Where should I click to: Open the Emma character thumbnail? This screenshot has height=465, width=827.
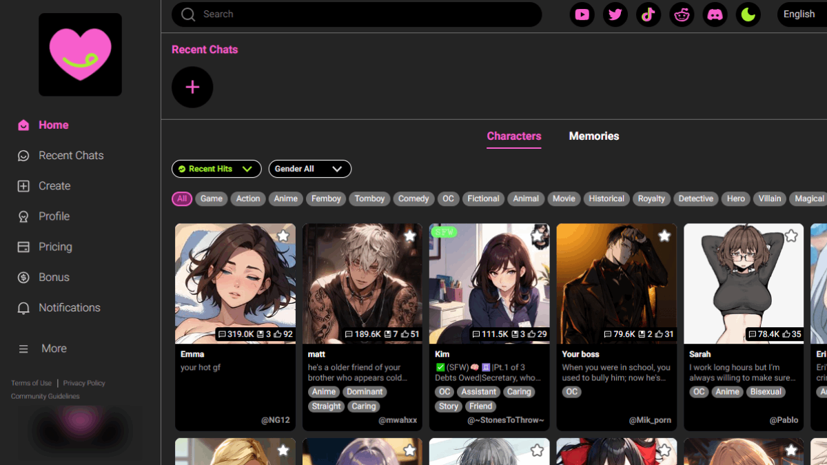[235, 283]
